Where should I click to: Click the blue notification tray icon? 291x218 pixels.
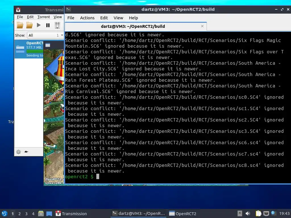click(273, 213)
